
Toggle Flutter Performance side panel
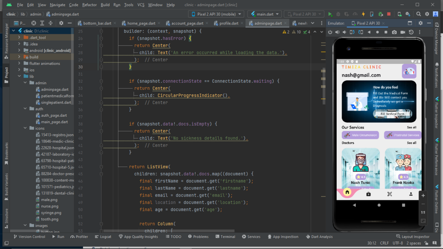437,157
